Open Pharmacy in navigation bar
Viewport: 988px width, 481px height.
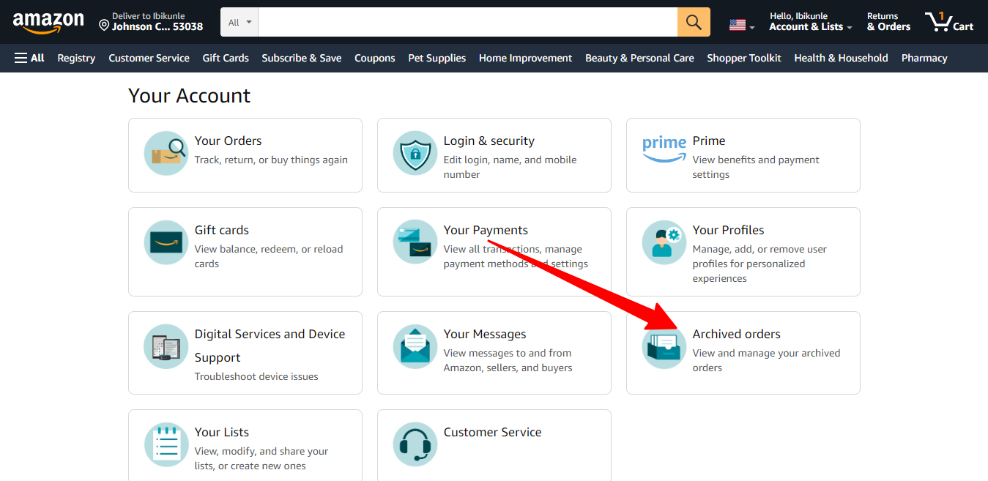click(x=924, y=58)
